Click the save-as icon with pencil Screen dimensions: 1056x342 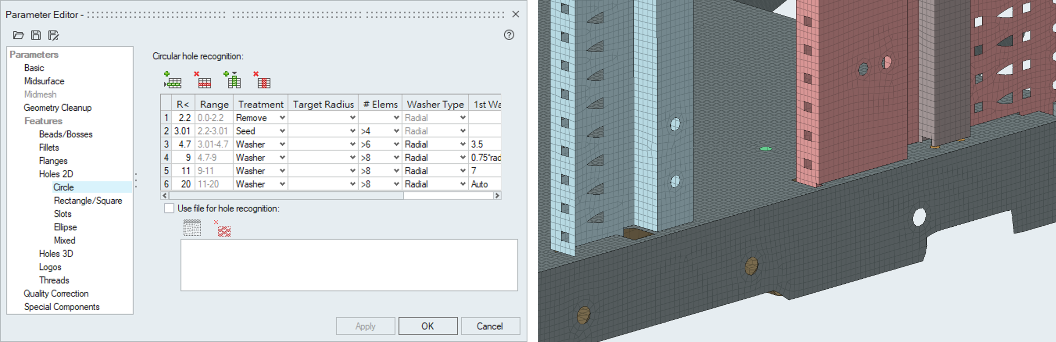coord(53,35)
